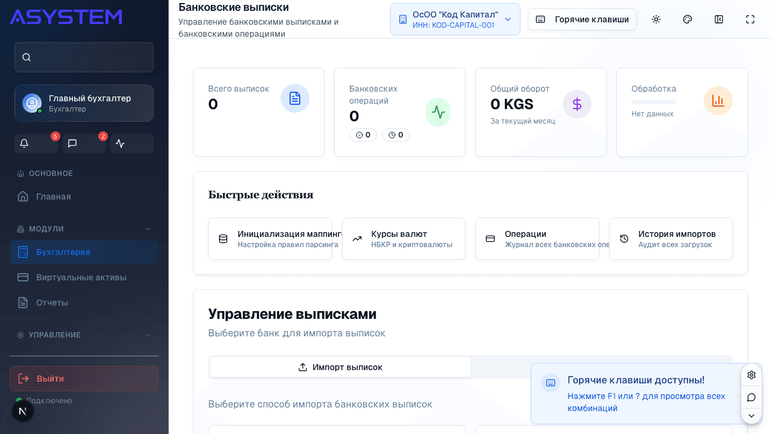Collapse the floating panel via down chevron
The height and width of the screenshot is (434, 772).
tap(751, 416)
